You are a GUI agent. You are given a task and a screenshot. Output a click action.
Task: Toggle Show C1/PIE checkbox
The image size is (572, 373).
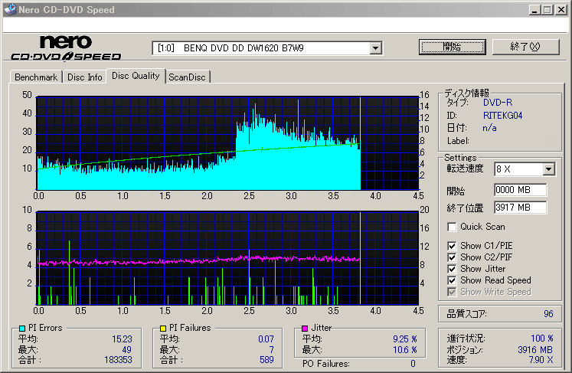click(452, 246)
